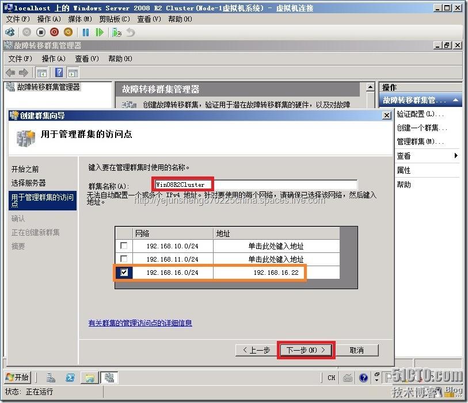Collapse the 故障转移群集管... actions section
The height and width of the screenshot is (403, 468).
[455, 100]
